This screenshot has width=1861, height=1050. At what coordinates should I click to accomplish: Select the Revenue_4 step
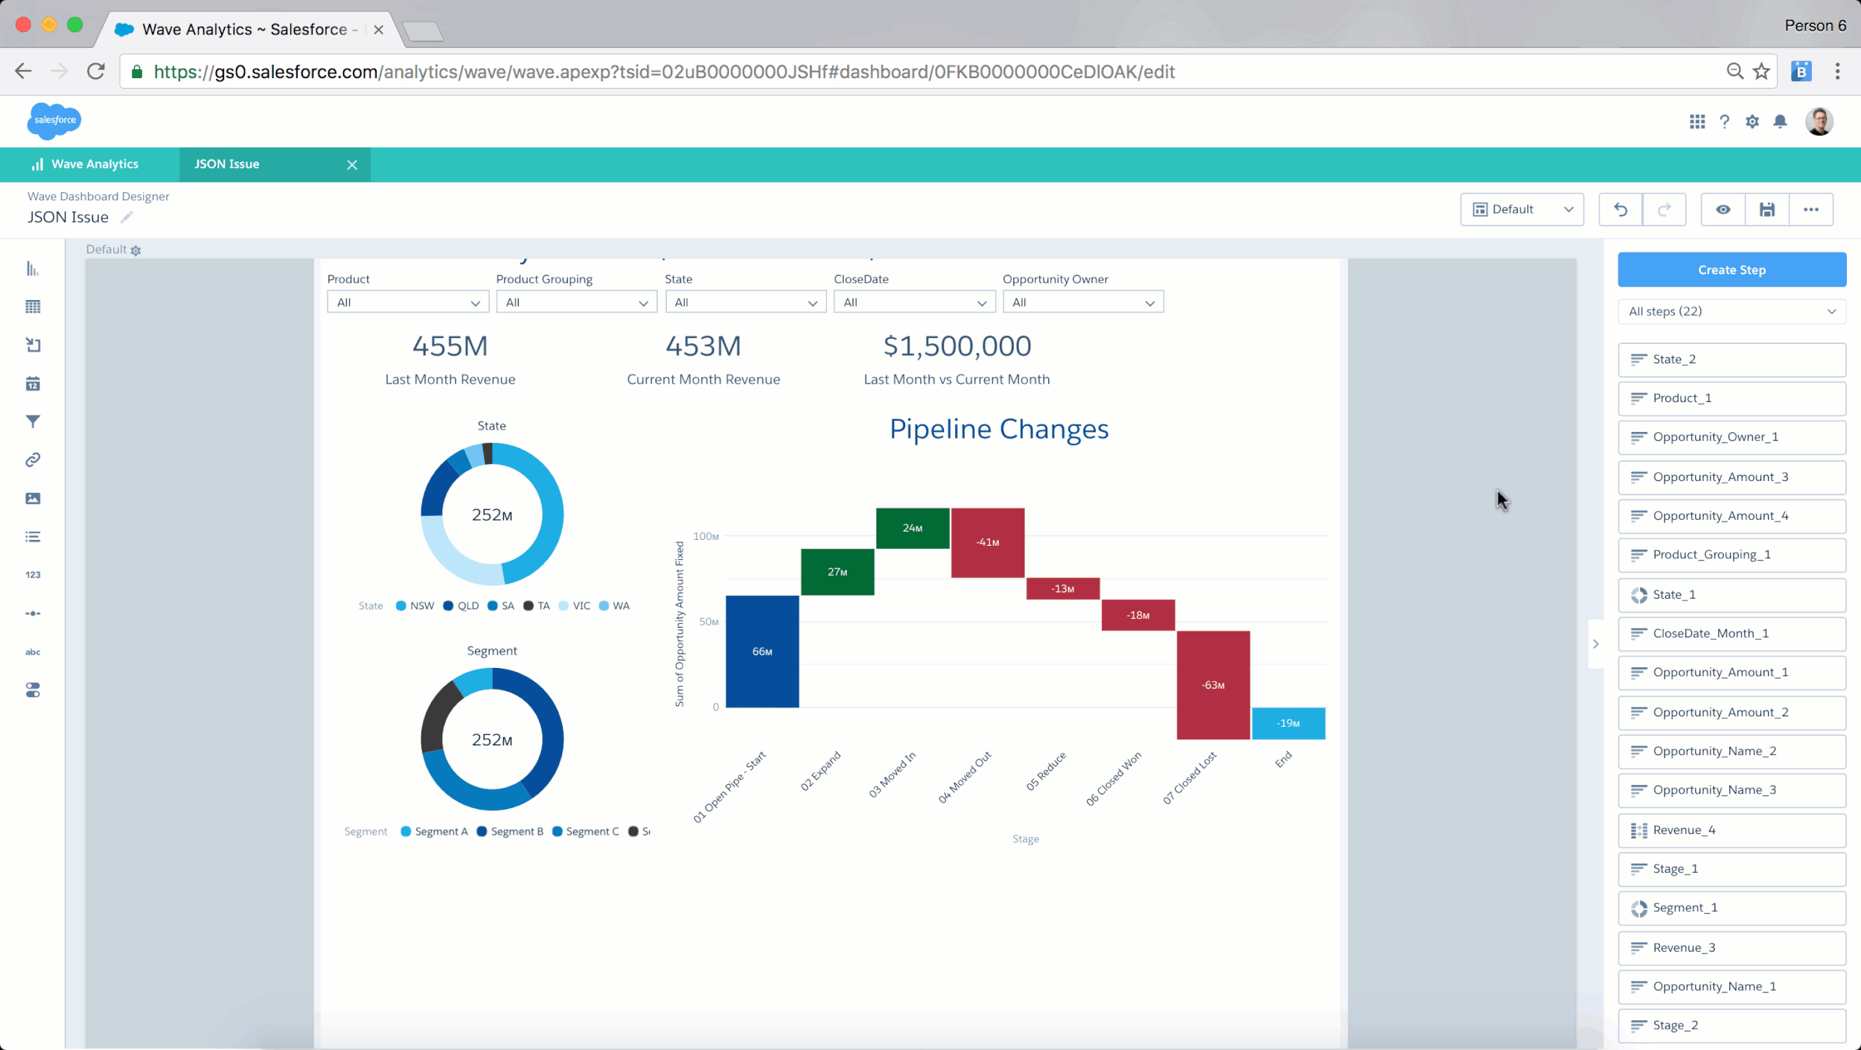tap(1731, 830)
